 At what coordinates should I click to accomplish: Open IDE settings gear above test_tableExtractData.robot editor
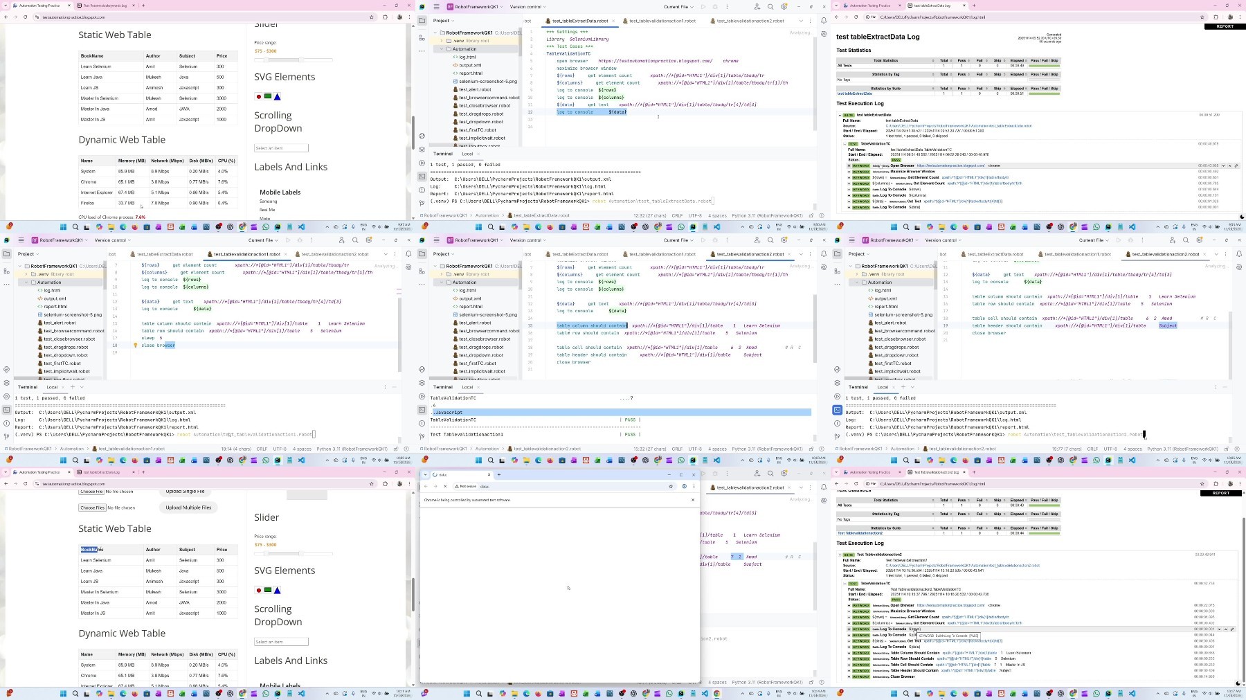(784, 7)
